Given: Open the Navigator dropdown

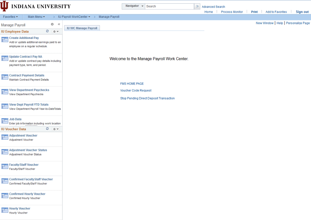Looking at the screenshot, I should [134, 6].
